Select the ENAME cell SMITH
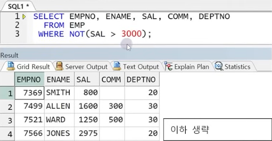 pyautogui.click(x=59, y=93)
